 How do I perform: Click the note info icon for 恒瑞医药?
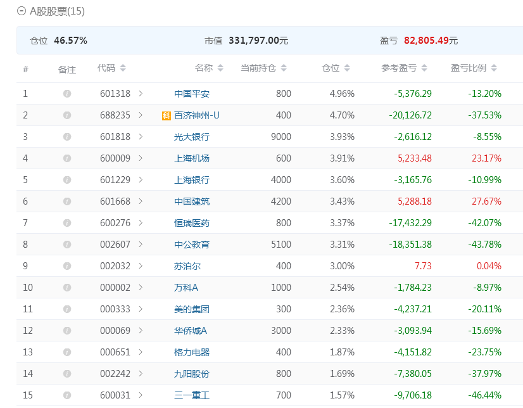pos(67,223)
